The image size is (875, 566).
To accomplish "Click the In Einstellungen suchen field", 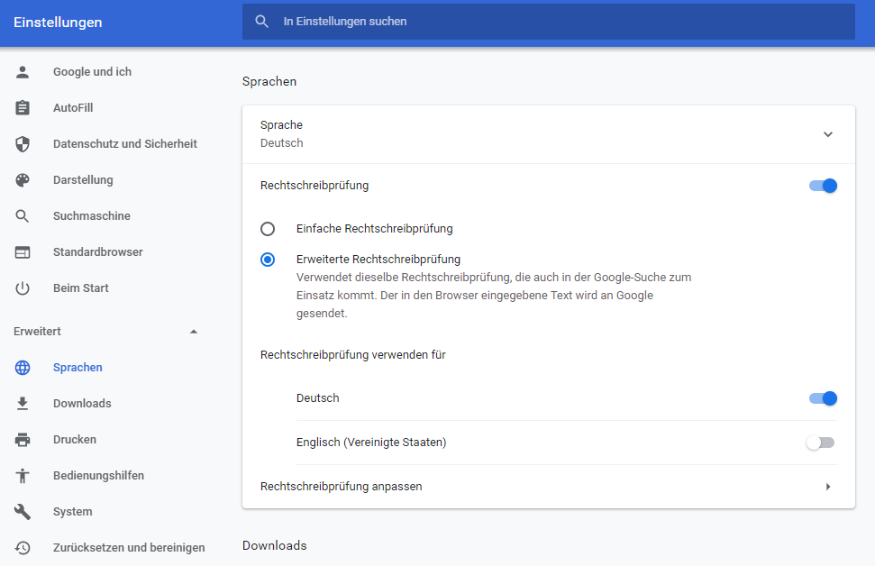I will [559, 22].
